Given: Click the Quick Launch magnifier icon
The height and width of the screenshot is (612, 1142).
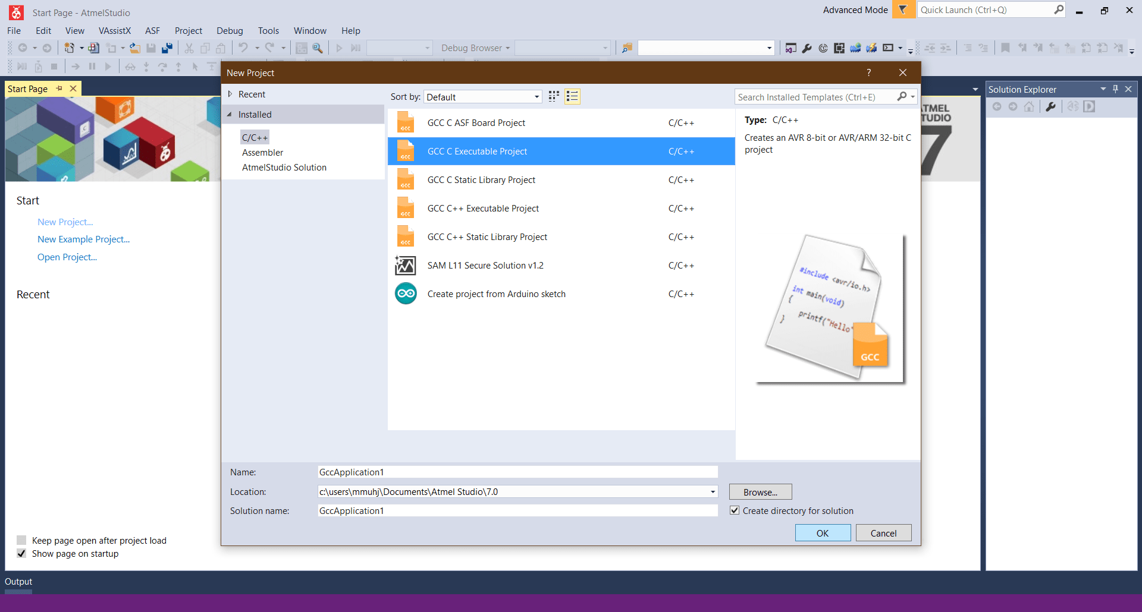Looking at the screenshot, I should pos(1059,10).
